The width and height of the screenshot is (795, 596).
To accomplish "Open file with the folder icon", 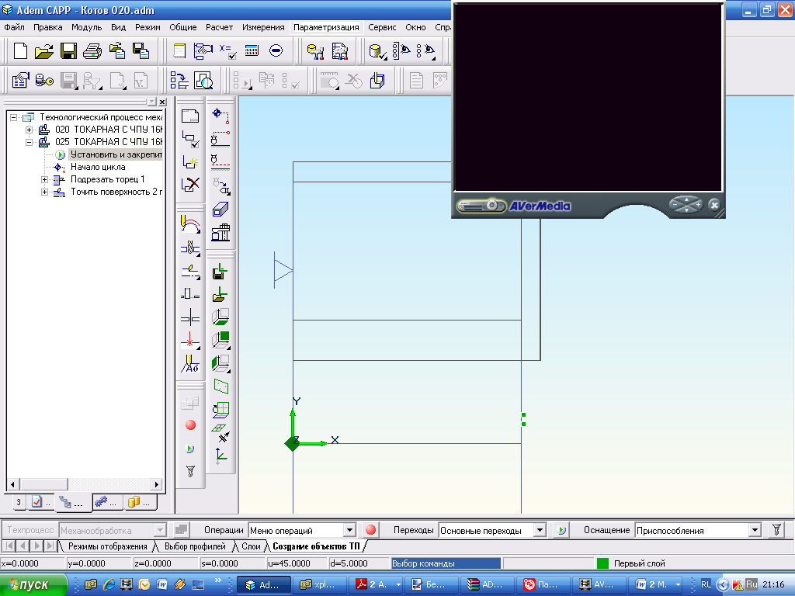I will pyautogui.click(x=44, y=50).
